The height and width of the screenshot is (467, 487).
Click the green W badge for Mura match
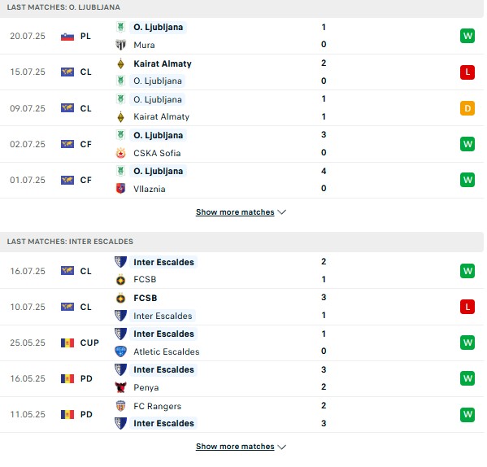coord(467,36)
